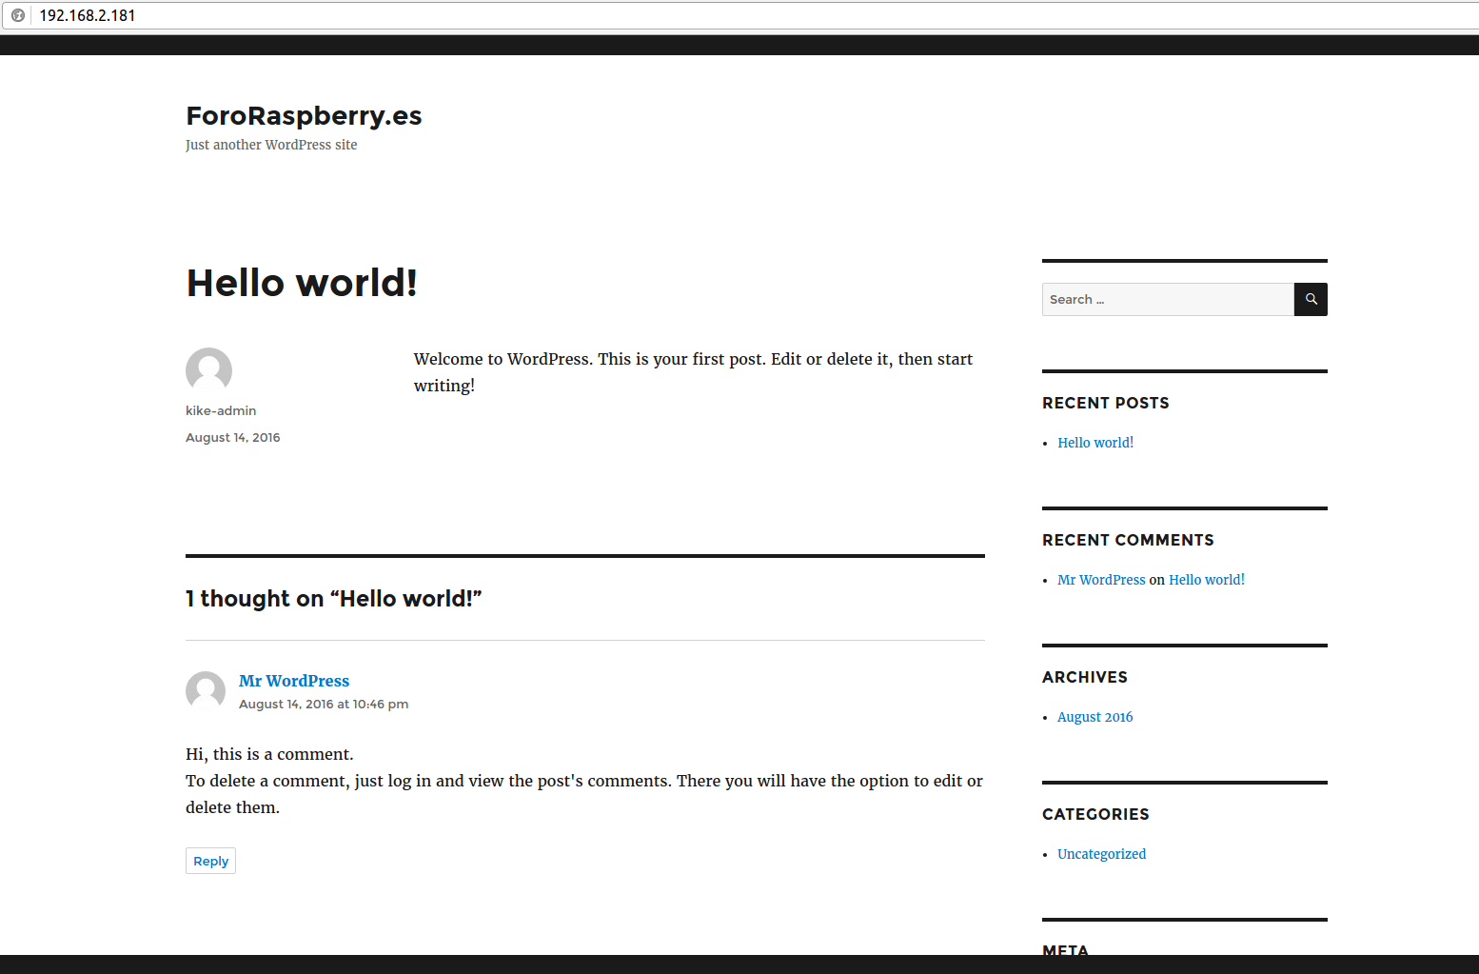The height and width of the screenshot is (974, 1479).
Task: Click comment timestamp August 14, 2016 at 10:46 pm
Action: (x=324, y=705)
